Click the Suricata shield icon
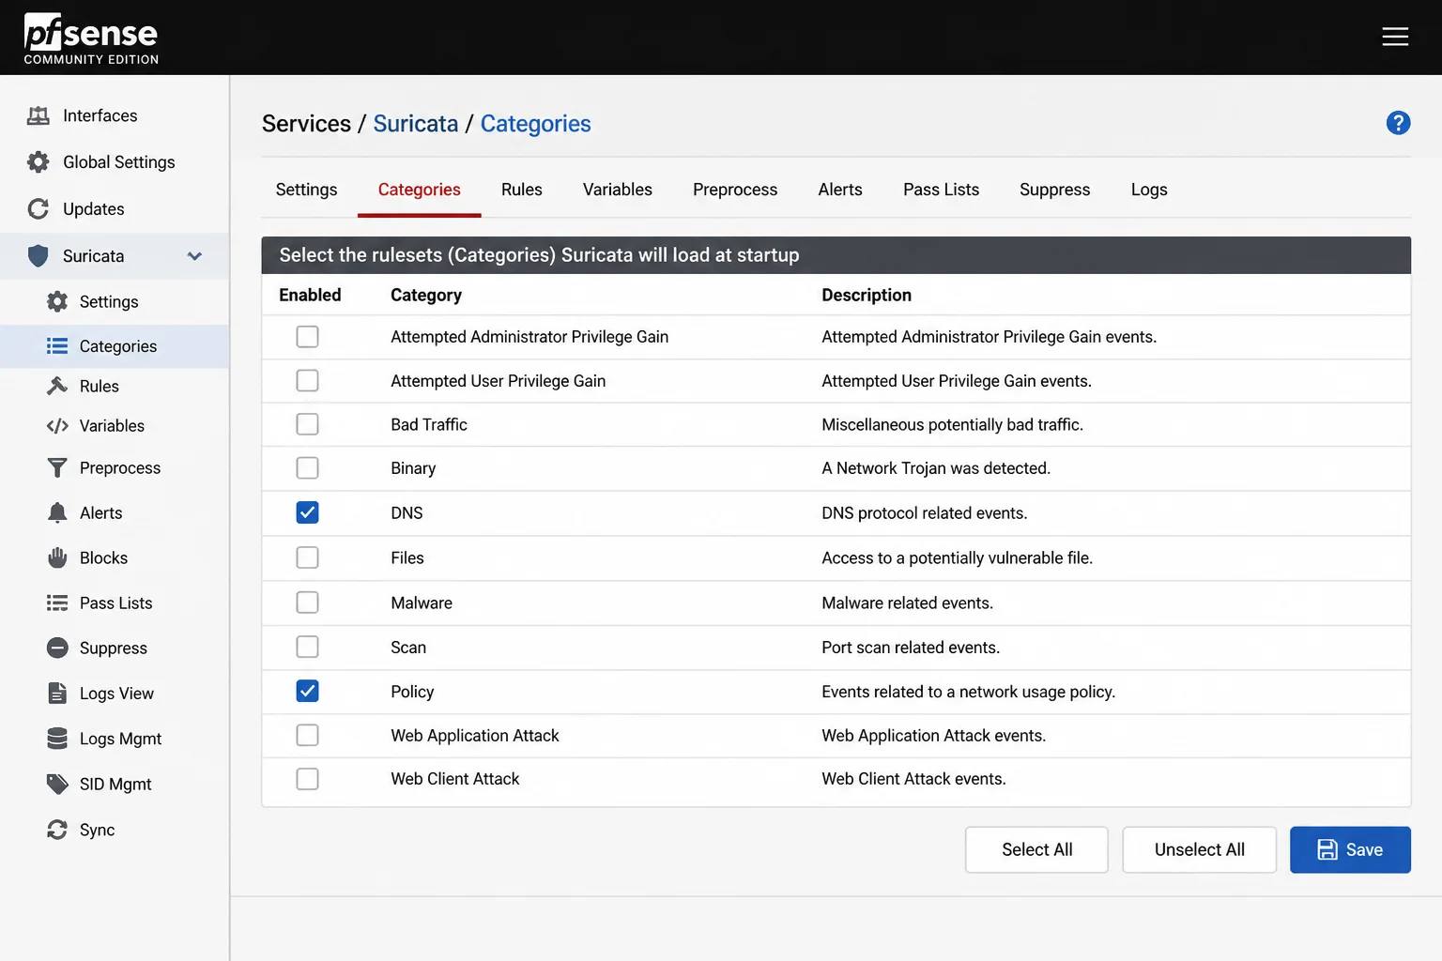Screen dimensions: 1442x961 coord(38,255)
